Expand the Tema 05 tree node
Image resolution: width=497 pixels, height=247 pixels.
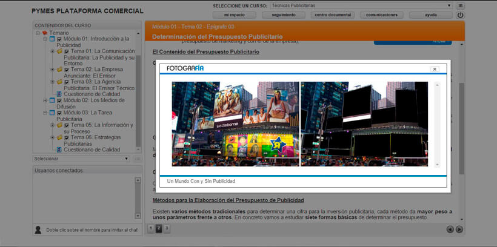click(x=52, y=125)
